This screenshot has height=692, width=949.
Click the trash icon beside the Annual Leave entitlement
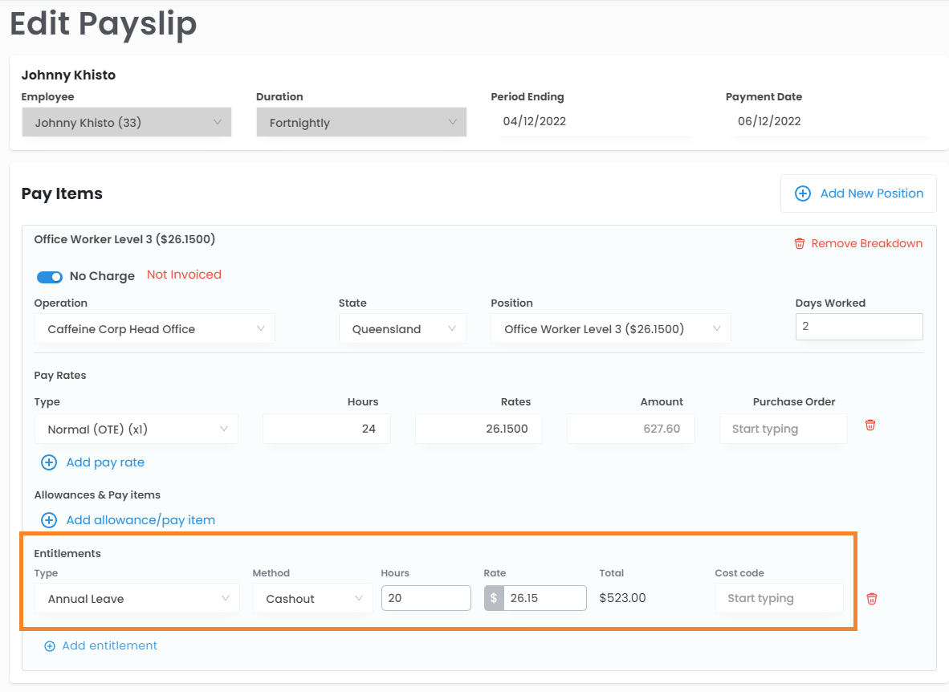pos(872,599)
